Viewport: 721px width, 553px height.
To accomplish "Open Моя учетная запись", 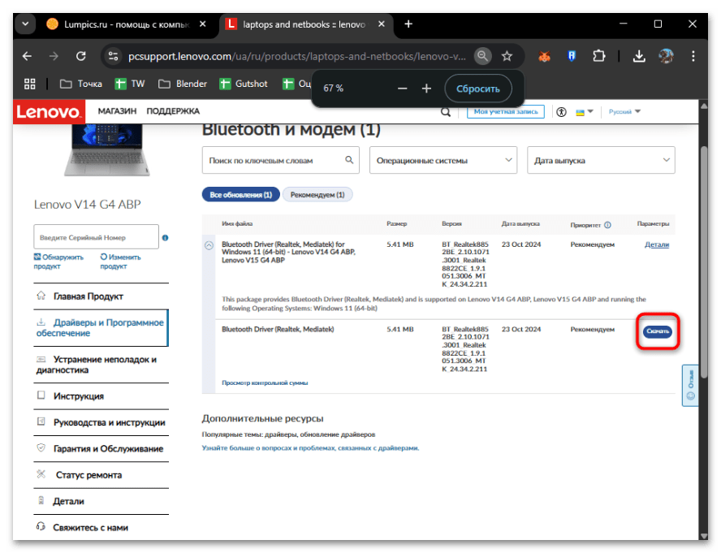I will (x=506, y=112).
